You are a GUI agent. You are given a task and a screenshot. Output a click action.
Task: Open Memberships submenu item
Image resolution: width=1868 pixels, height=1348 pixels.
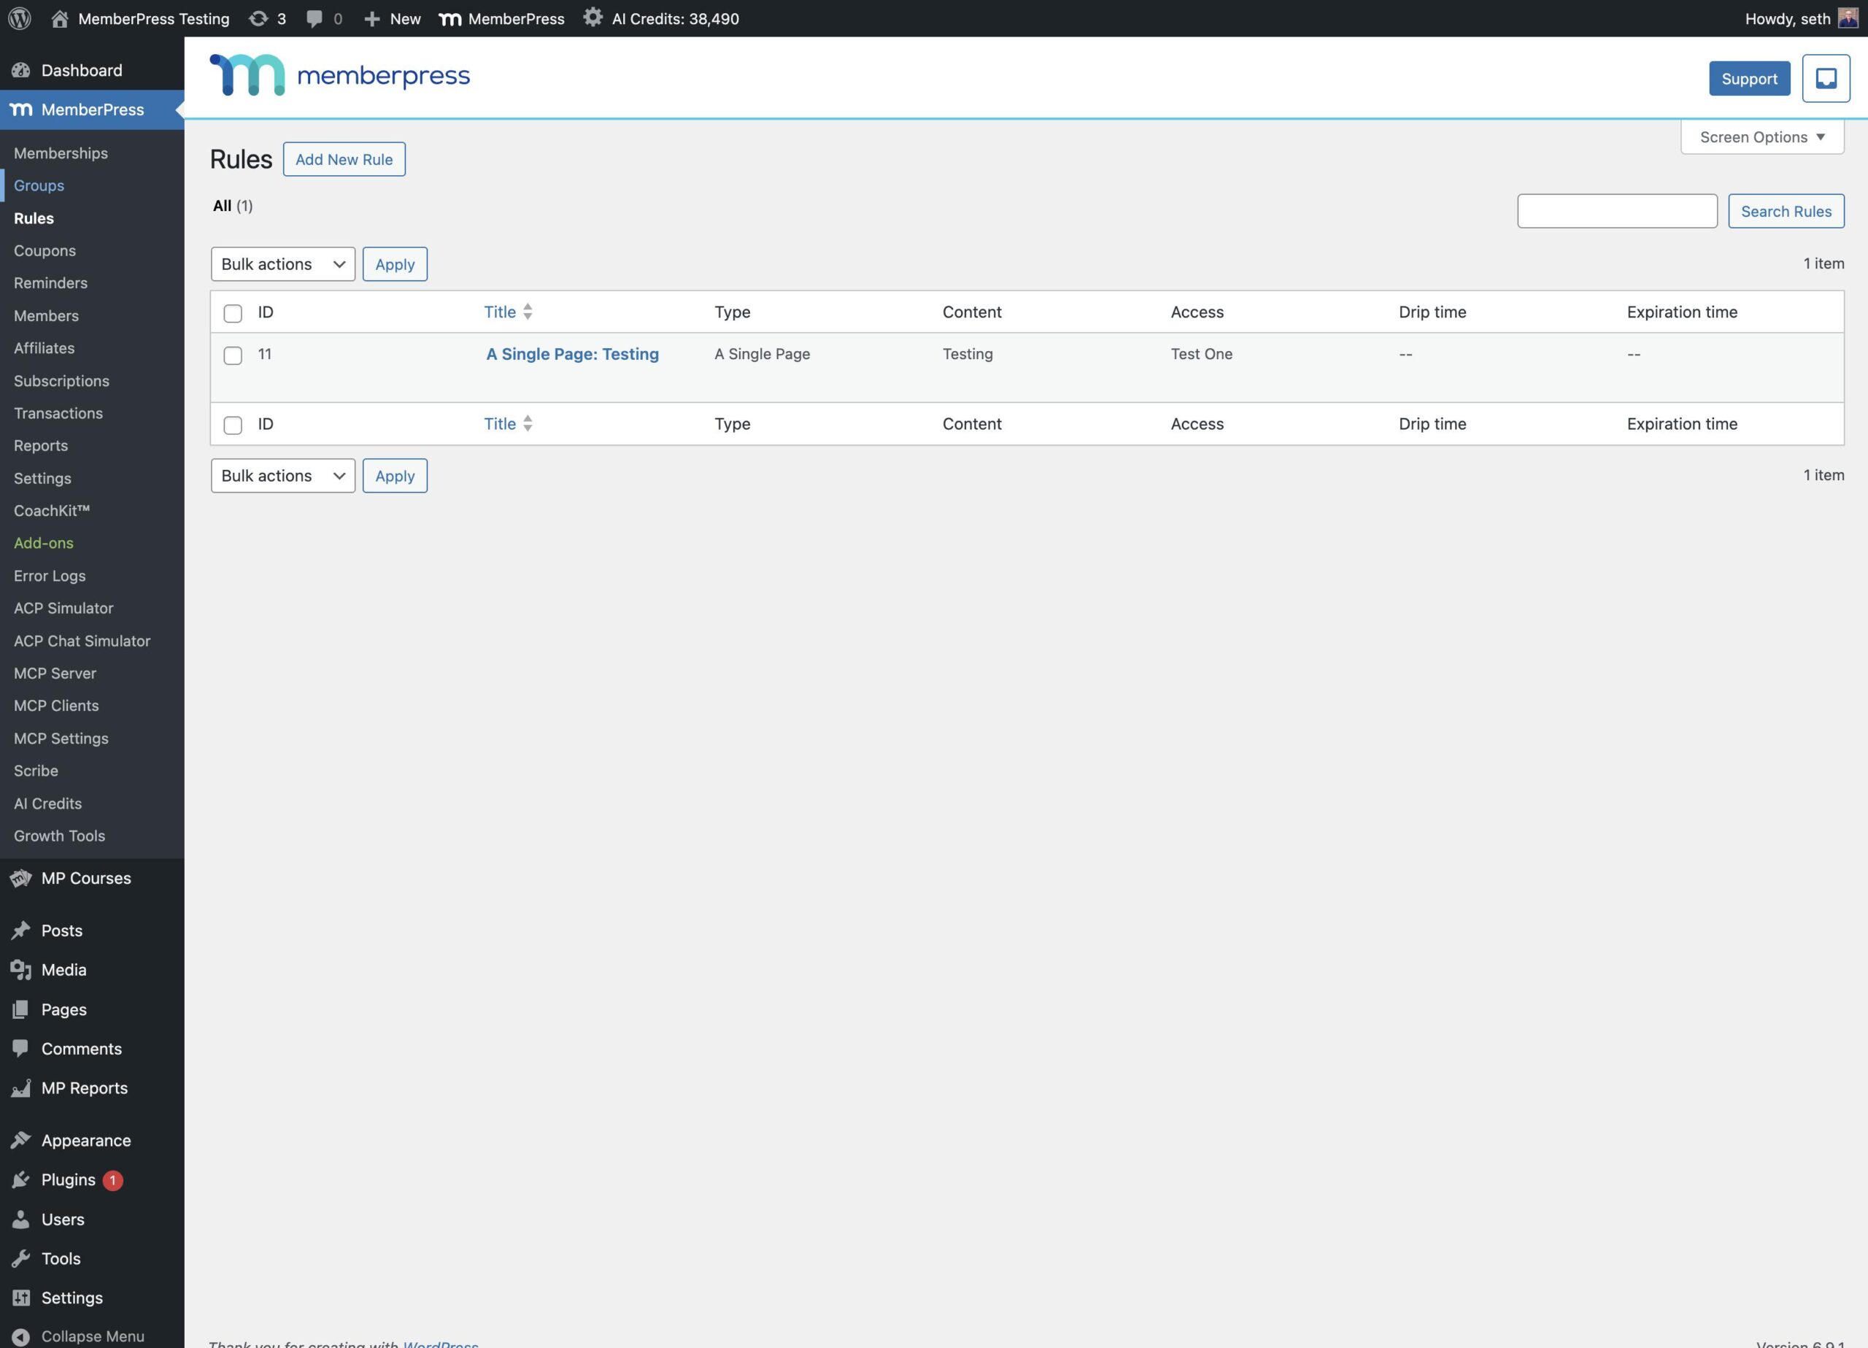[61, 153]
